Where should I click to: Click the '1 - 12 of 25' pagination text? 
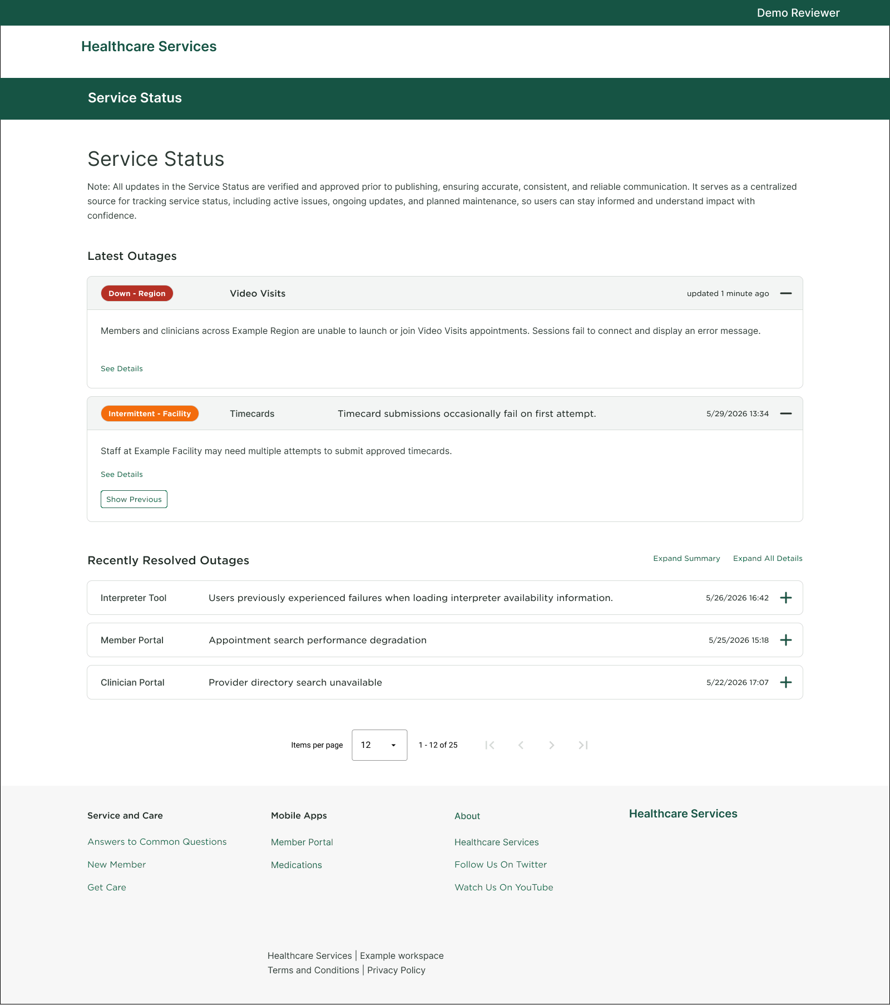point(438,745)
